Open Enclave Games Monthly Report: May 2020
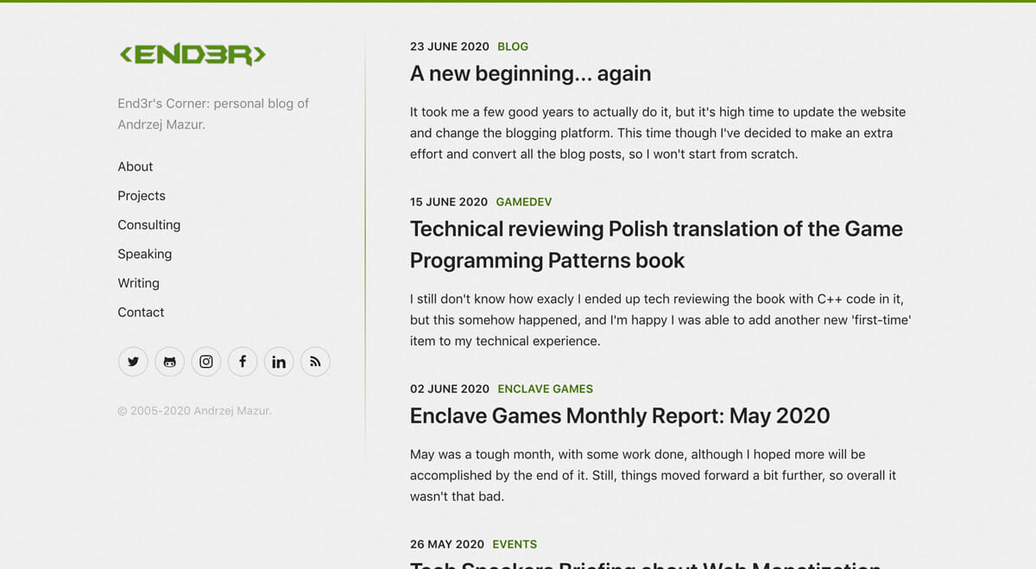Image resolution: width=1036 pixels, height=569 pixels. [x=619, y=416]
